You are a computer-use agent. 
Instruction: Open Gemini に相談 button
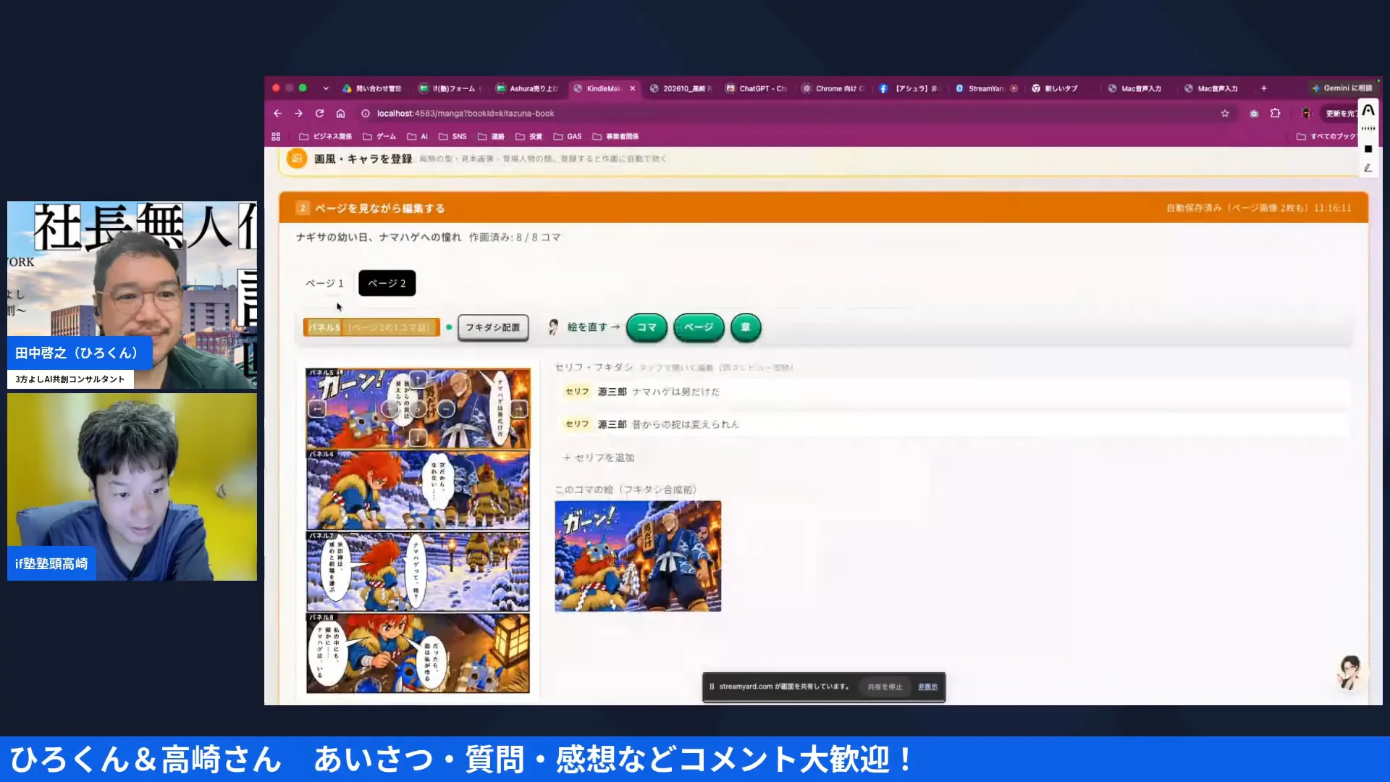click(1341, 88)
